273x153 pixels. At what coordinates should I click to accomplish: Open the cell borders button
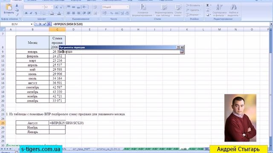pyautogui.click(x=44, y=13)
